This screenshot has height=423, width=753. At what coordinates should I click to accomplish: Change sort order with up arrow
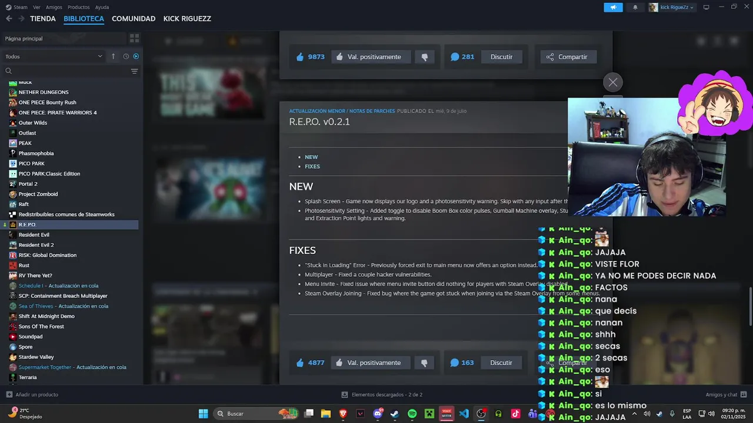[113, 56]
